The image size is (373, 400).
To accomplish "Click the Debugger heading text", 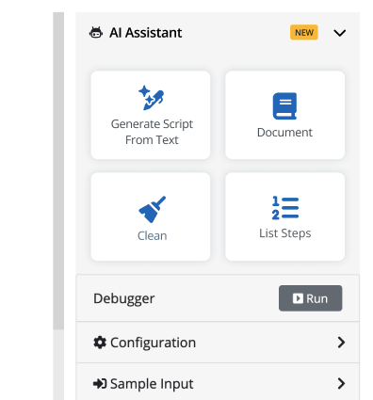I will tap(124, 298).
